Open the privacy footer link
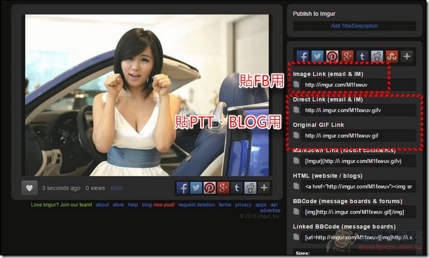Image resolution: width=429 pixels, height=258 pixels. (243, 205)
